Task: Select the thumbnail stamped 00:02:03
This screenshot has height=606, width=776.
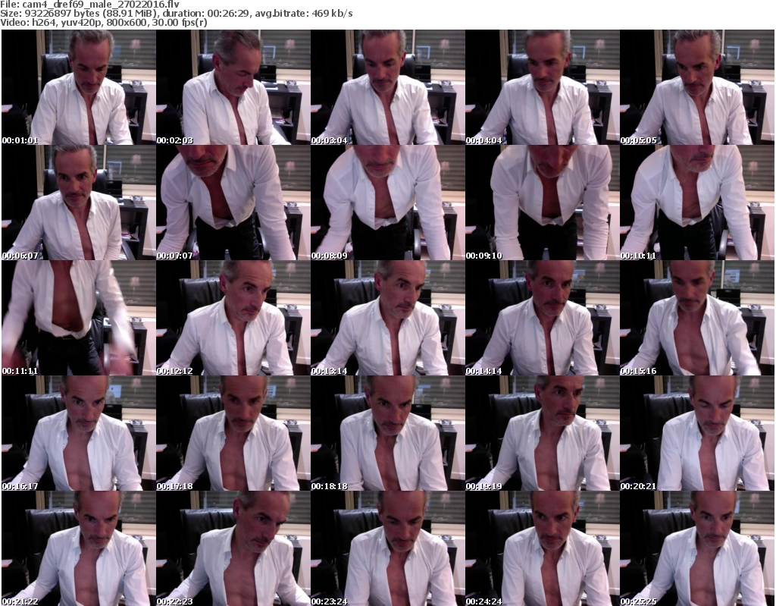Action: 233,87
